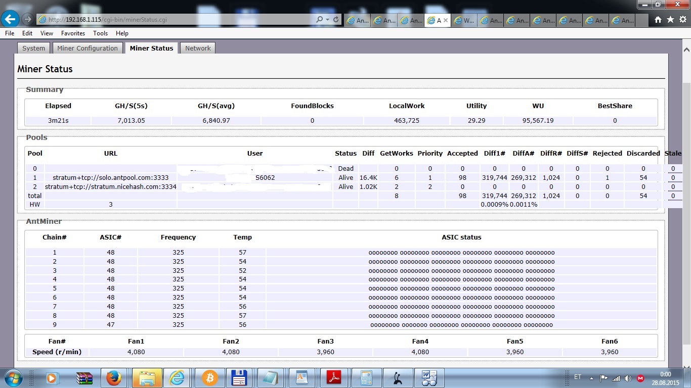Click the browser Forward arrow button

click(28, 19)
